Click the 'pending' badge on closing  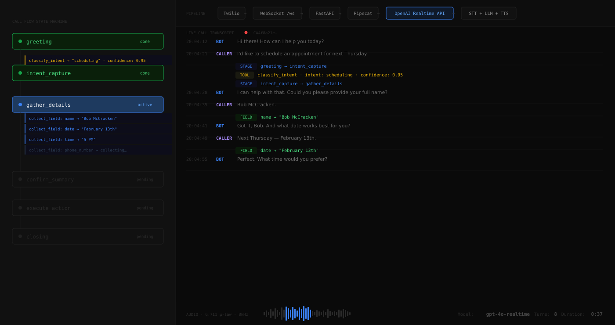coord(145,236)
